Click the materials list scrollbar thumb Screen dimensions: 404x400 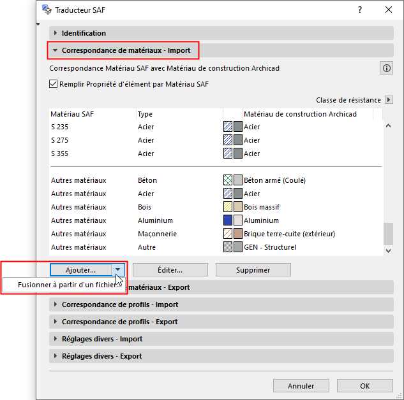tap(388, 234)
